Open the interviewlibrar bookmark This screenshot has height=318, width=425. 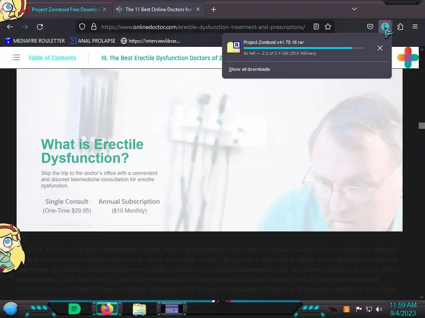tap(150, 41)
